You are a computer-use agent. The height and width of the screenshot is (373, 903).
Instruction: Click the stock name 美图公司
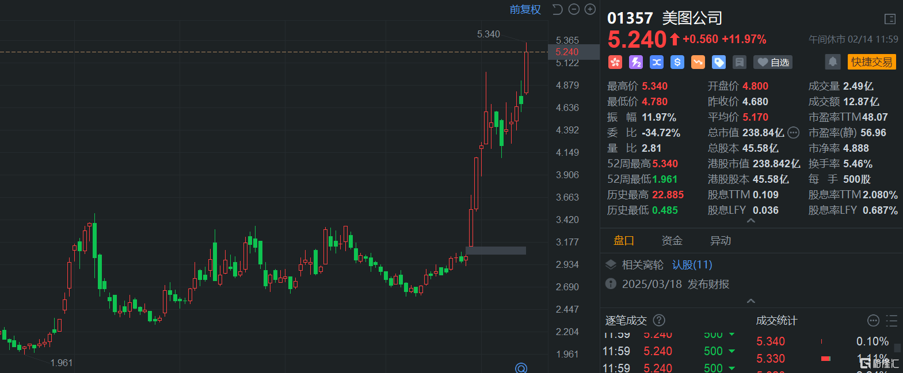coord(692,18)
